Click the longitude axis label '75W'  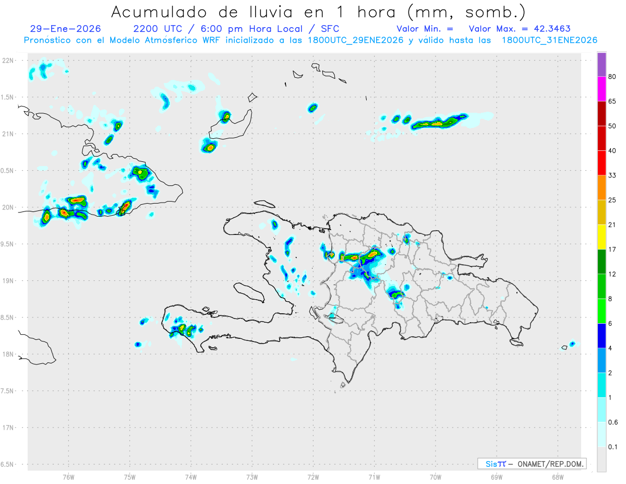click(x=130, y=477)
